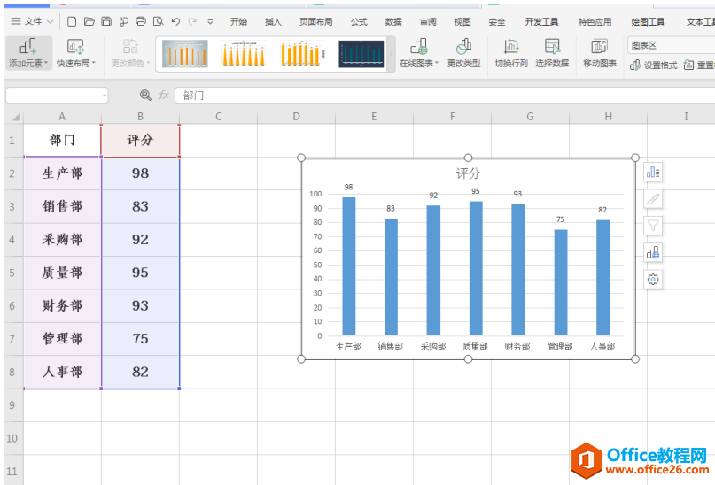Click the 更改类型 change chart type icon
The height and width of the screenshot is (485, 715).
click(463, 53)
